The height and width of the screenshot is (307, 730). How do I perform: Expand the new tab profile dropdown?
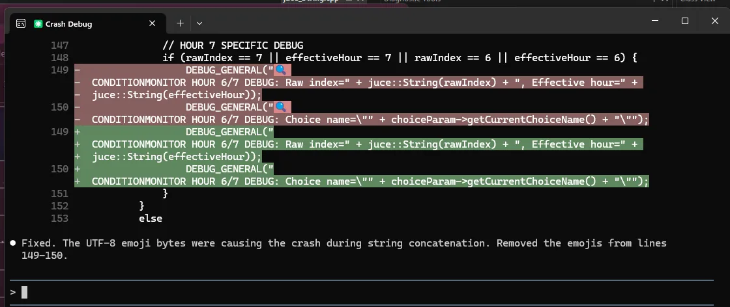pyautogui.click(x=199, y=23)
